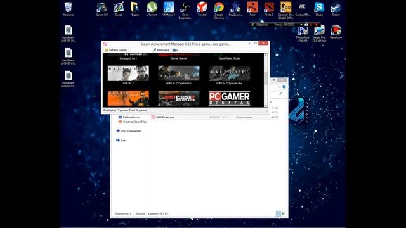The height and width of the screenshot is (228, 406).
Task: Switch Explorer to large icons view
Action: click(x=284, y=213)
